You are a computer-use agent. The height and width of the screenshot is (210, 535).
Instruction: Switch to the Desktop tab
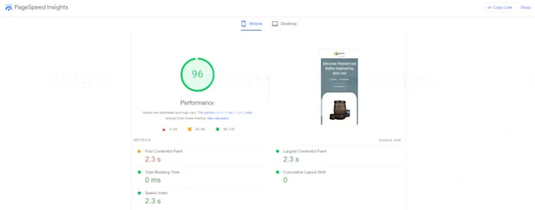coord(284,24)
